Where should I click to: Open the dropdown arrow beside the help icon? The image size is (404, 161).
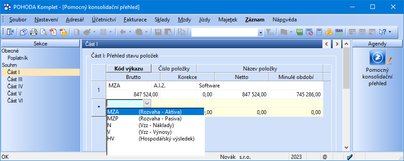pos(390,32)
